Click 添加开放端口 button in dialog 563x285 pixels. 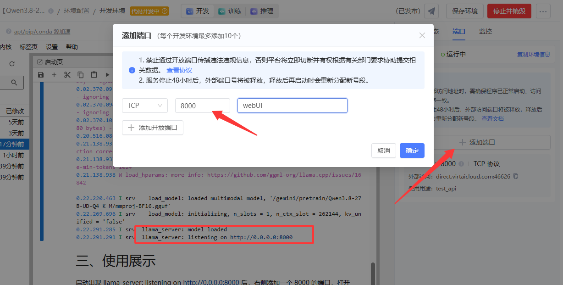[x=153, y=128]
